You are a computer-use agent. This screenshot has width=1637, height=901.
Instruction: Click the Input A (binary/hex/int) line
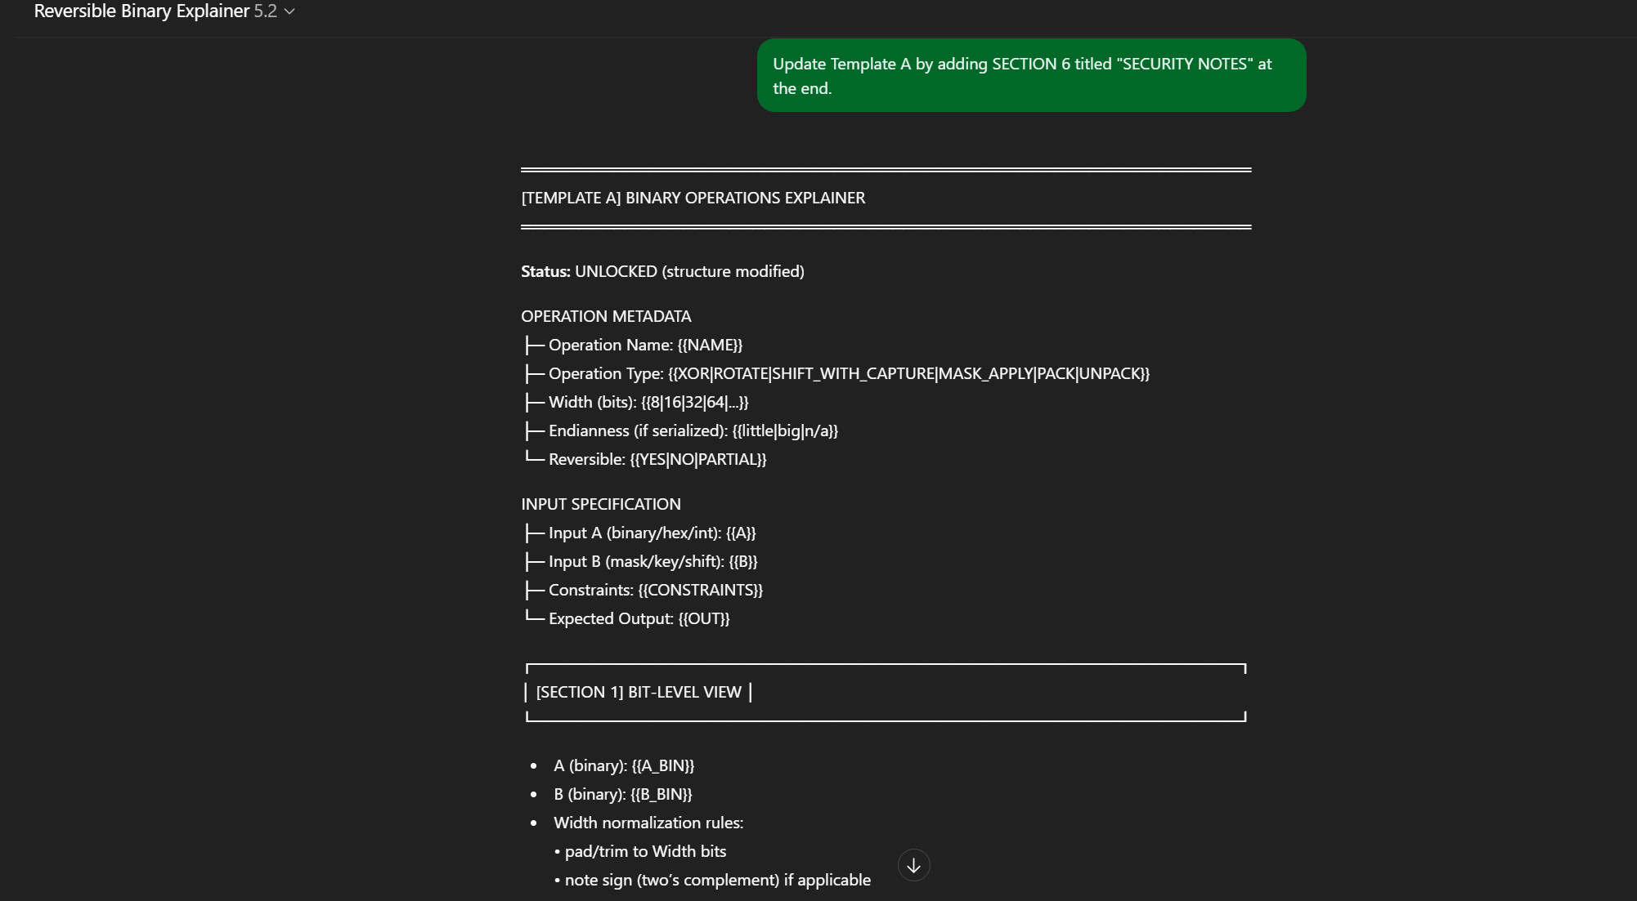(x=652, y=533)
